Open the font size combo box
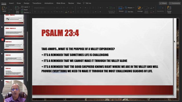The image size is (182, 102). point(59,8)
